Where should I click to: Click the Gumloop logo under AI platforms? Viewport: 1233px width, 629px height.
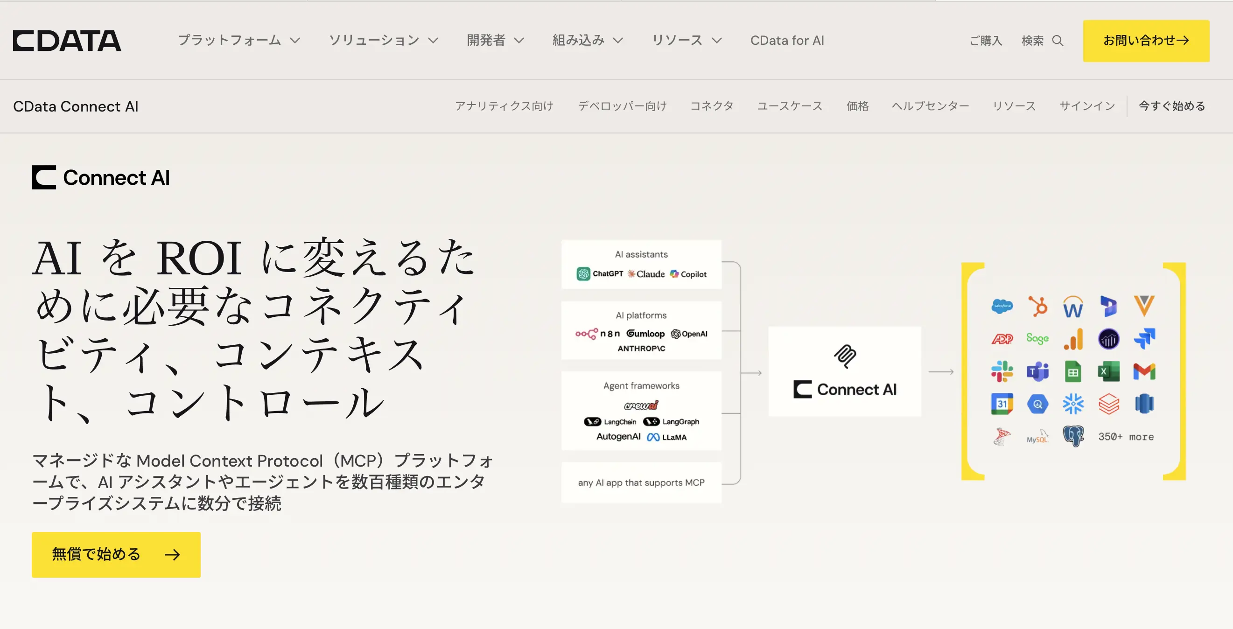pyautogui.click(x=645, y=334)
